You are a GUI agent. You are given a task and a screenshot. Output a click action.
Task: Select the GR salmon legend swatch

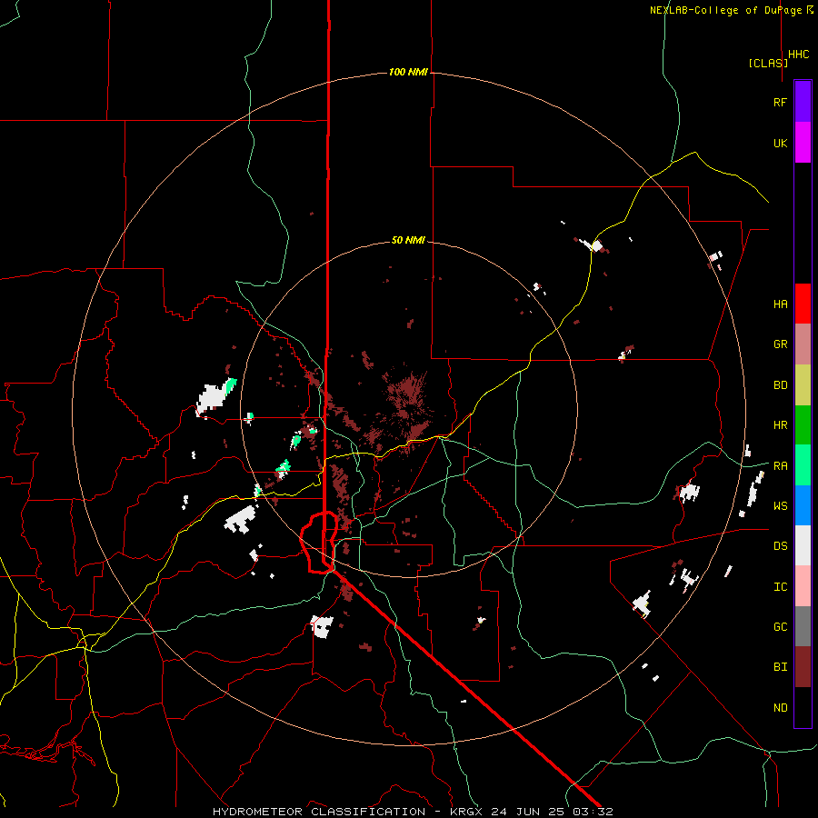803,344
